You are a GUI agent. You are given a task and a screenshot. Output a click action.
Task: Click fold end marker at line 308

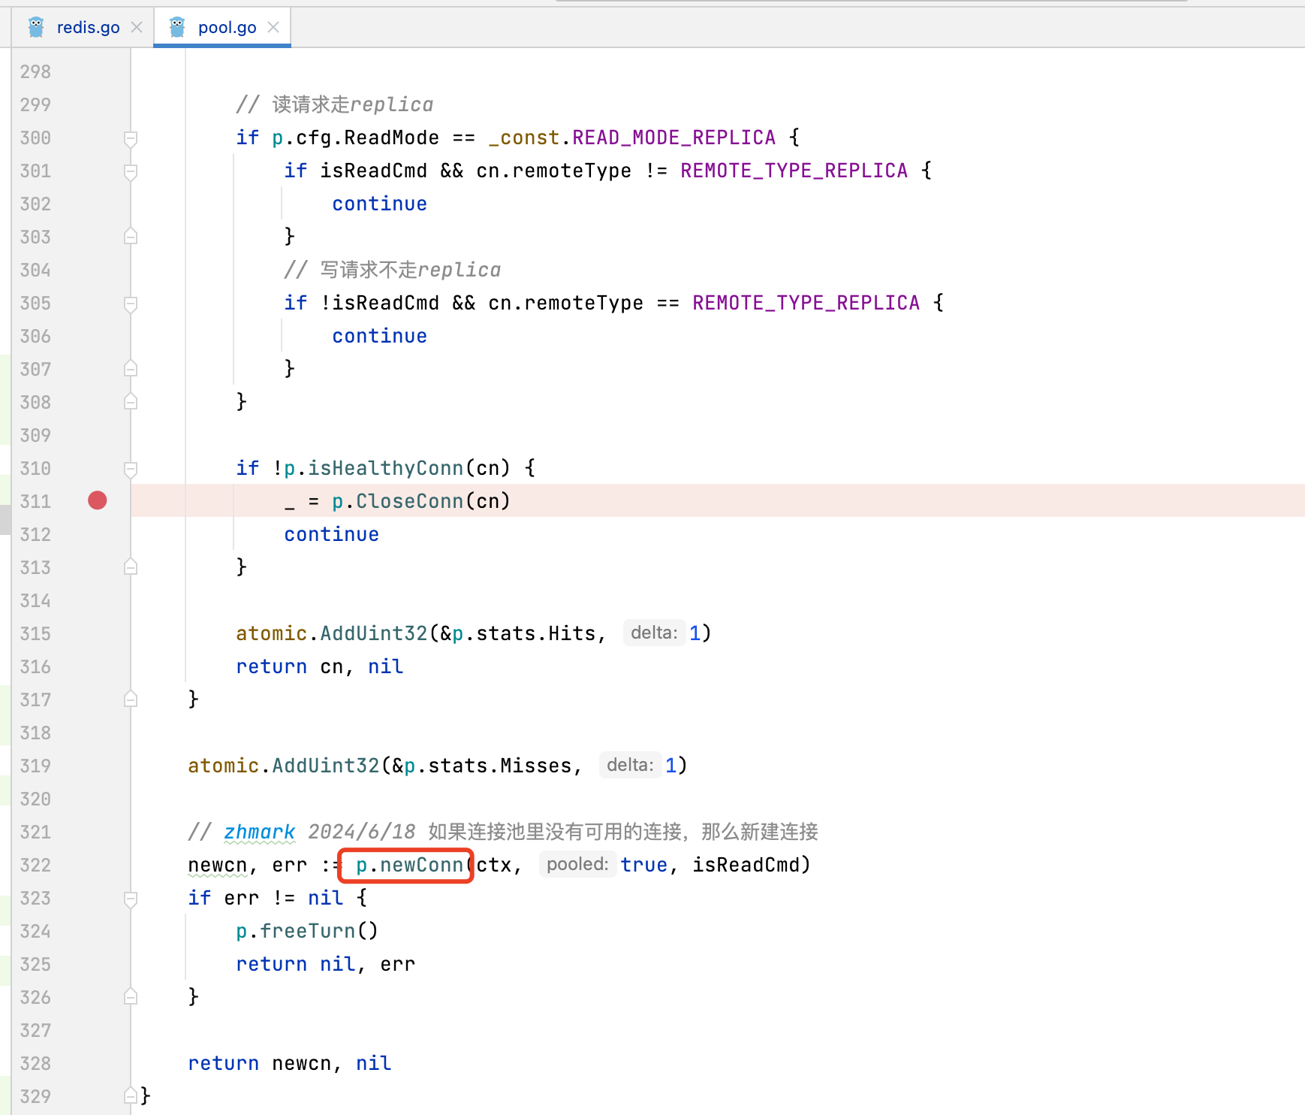point(131,402)
